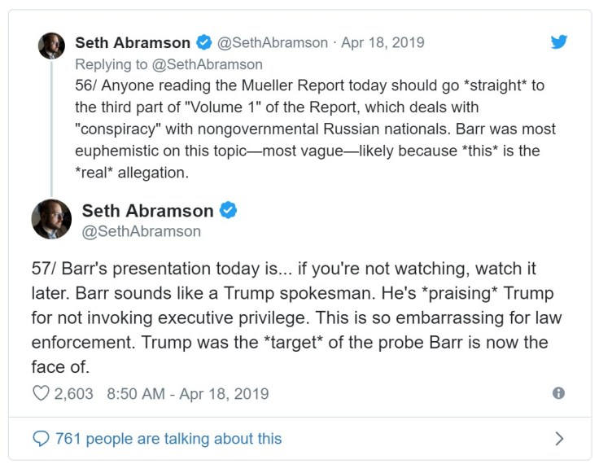The image size is (599, 473).
Task: Click "Replying to @SethAbramson" mention link
Action: (168, 64)
